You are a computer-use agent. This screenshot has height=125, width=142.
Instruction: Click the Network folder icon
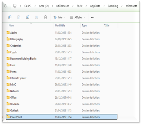[8, 91]
